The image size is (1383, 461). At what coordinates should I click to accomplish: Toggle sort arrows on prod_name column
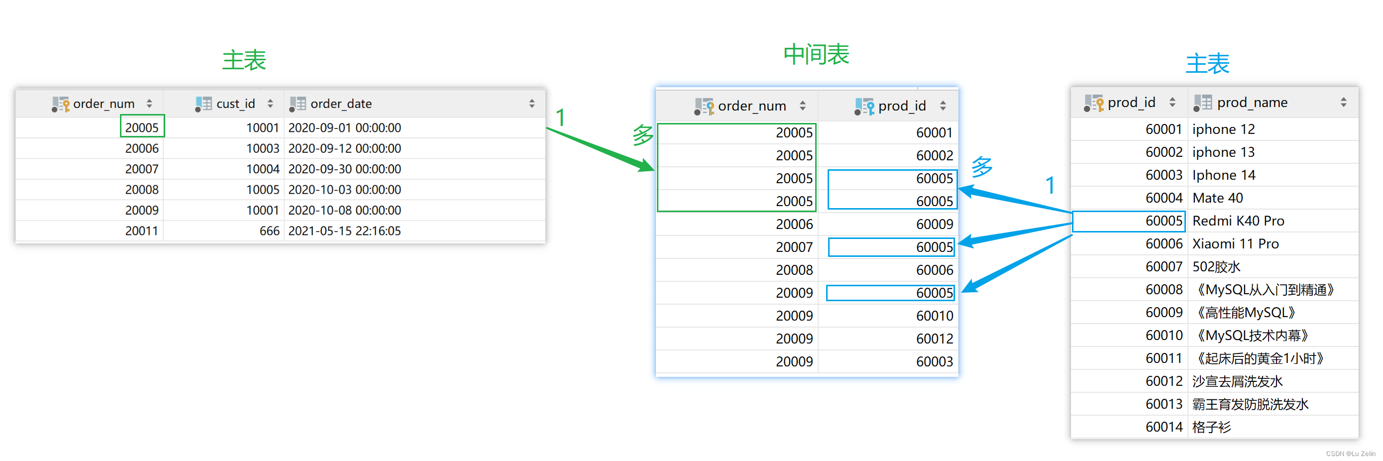click(1343, 102)
